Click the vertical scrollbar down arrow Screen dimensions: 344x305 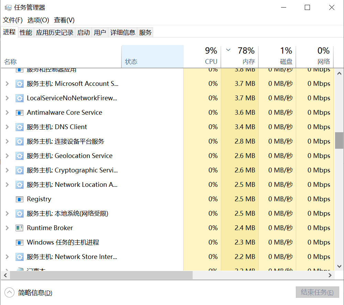pyautogui.click(x=339, y=266)
